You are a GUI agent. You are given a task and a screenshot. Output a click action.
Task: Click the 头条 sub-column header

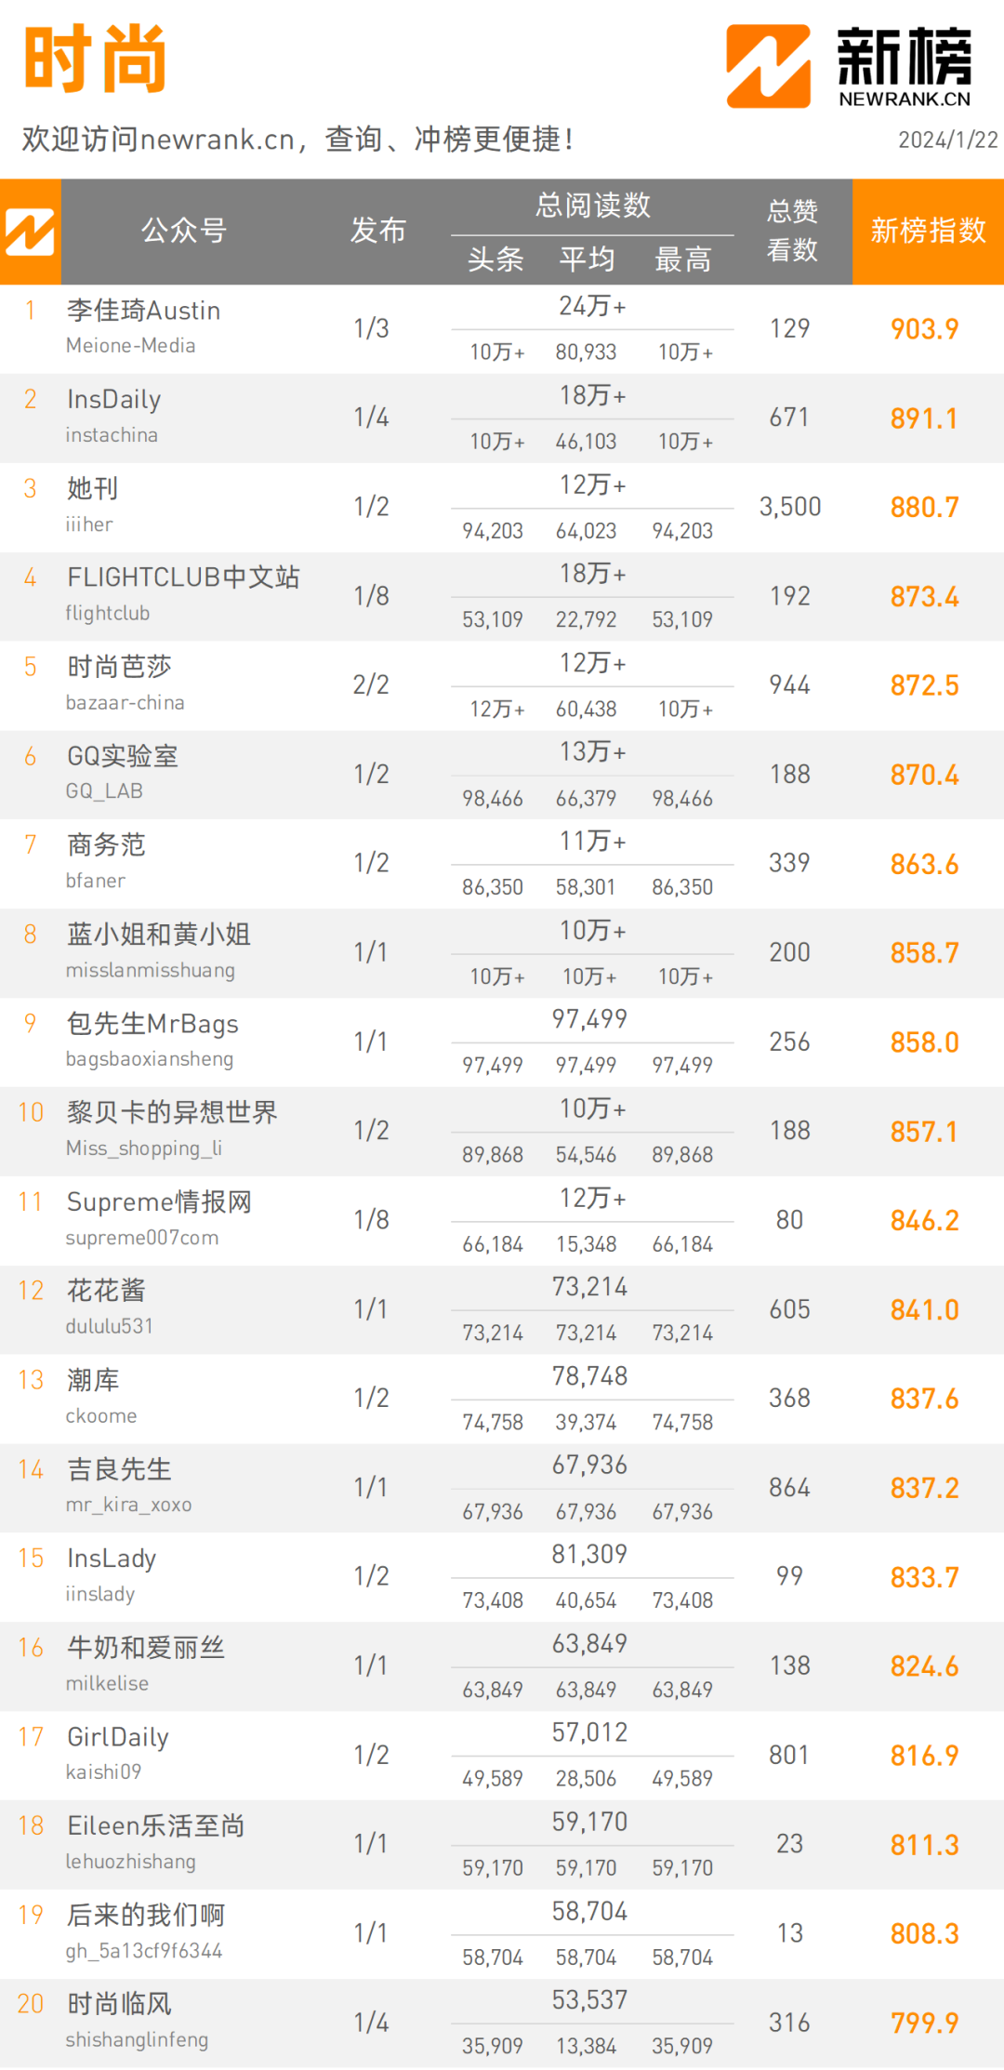[x=495, y=259]
